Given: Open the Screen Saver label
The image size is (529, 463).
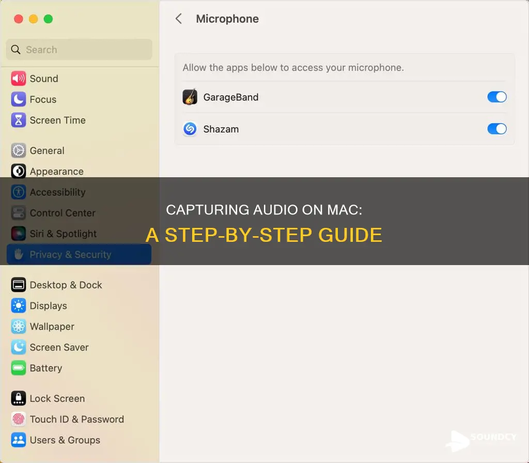Looking at the screenshot, I should pos(59,347).
